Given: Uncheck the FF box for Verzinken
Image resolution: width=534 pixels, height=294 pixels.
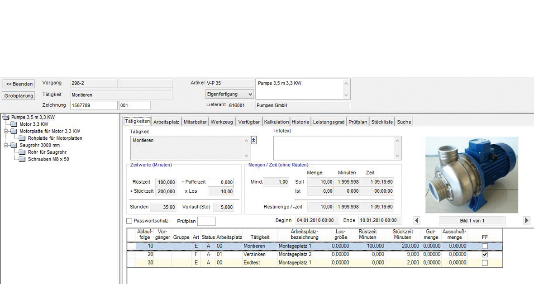Looking at the screenshot, I should tap(485, 255).
